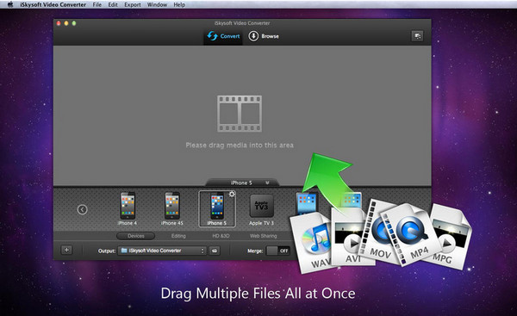Image resolution: width=517 pixels, height=316 pixels.
Task: Switch to the Browse tab
Action: click(x=264, y=36)
